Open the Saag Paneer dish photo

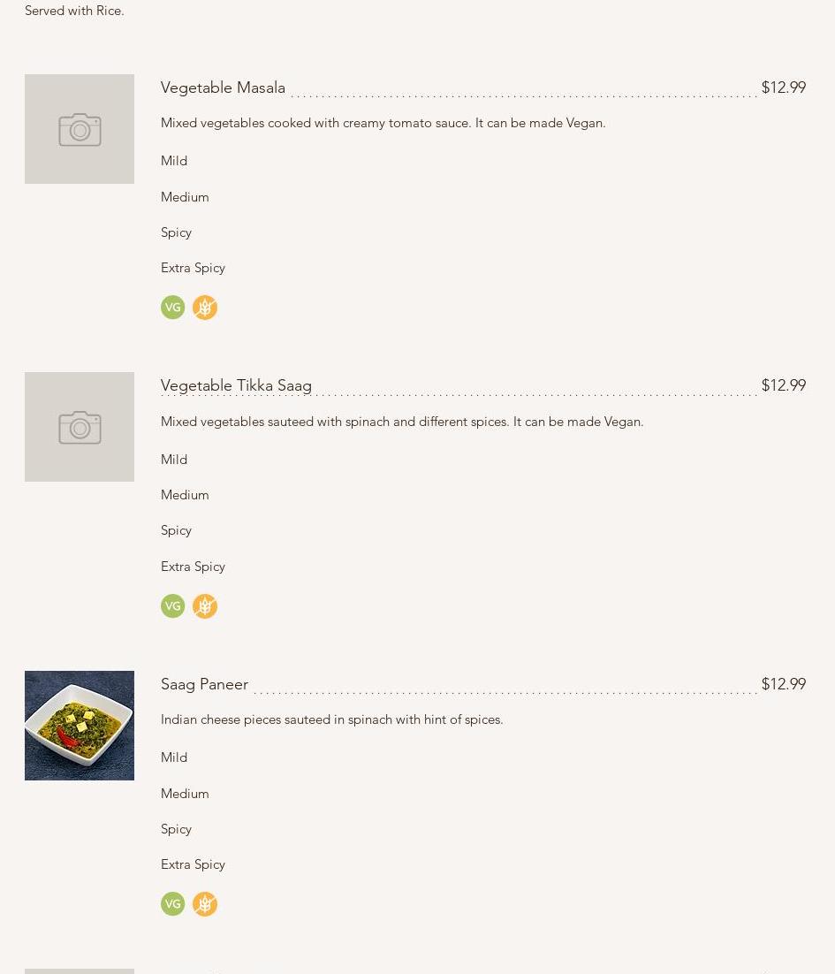80,726
